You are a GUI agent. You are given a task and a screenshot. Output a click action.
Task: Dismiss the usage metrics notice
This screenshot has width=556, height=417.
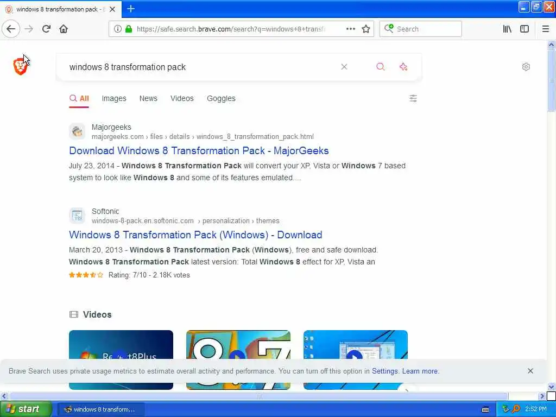[530, 371]
